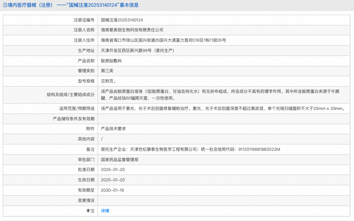The image size is (354, 221).
Task: Select product name 胶原贴敷料
Action: point(111,61)
